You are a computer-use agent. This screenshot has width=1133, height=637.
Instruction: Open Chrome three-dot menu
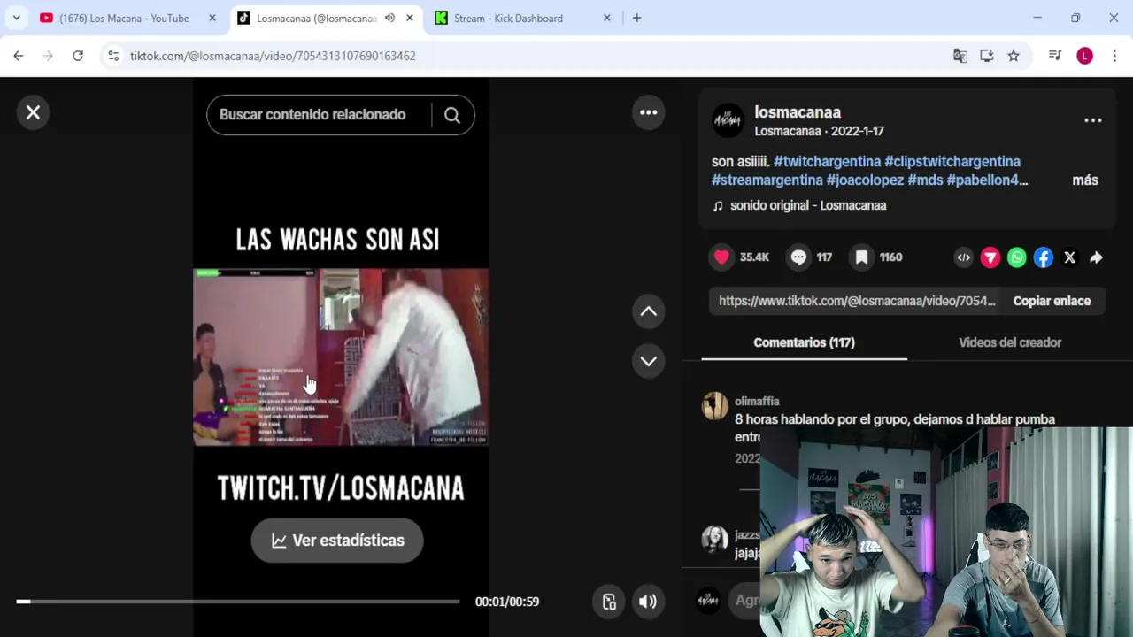(1114, 56)
